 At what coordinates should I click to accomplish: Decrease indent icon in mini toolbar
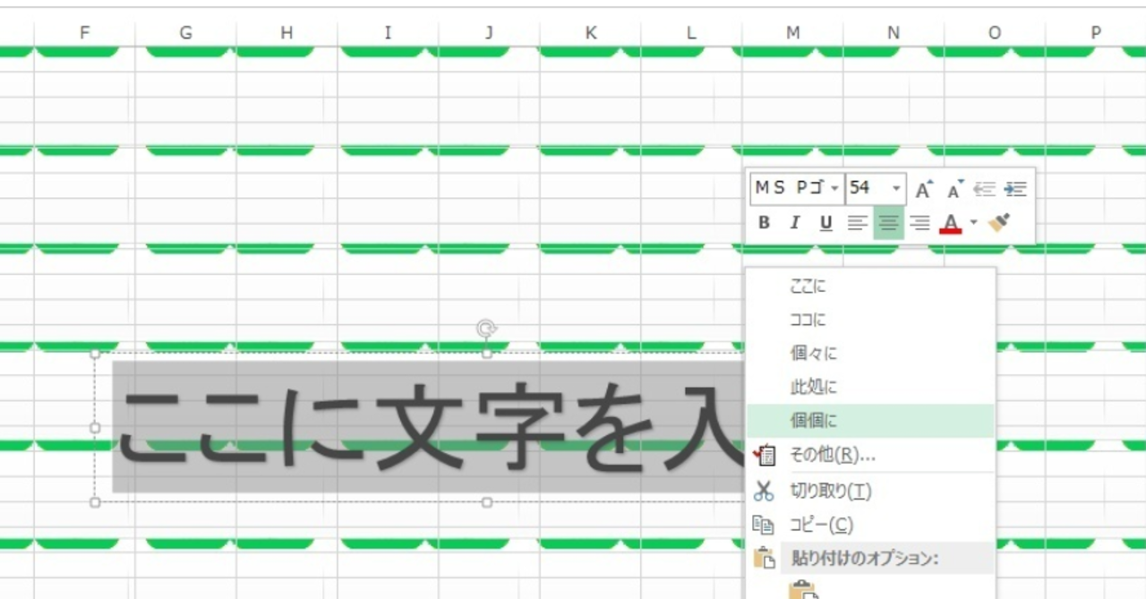985,189
